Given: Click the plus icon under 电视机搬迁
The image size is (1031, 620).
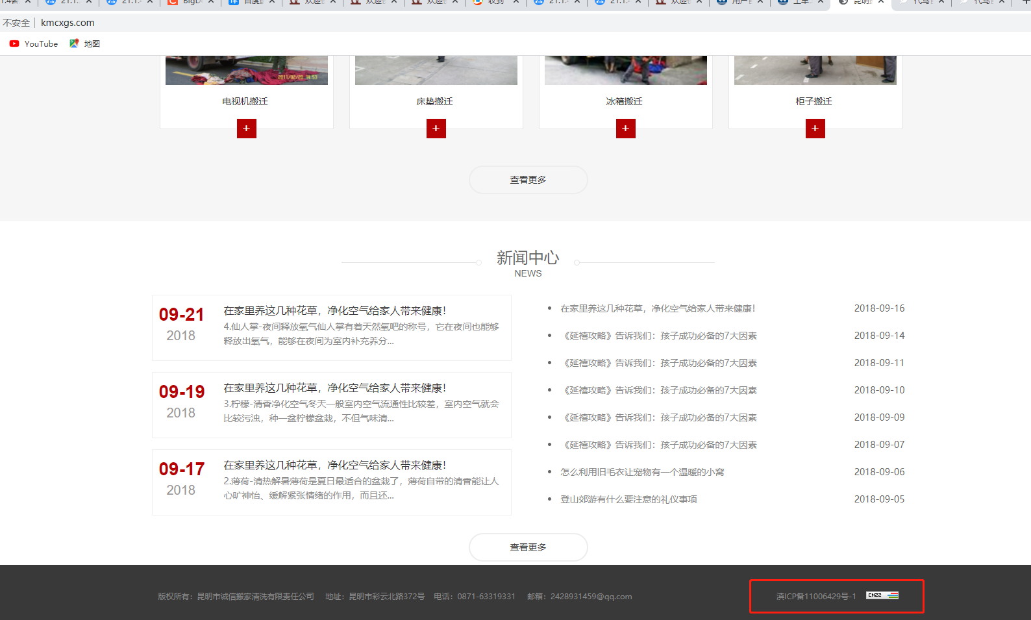Looking at the screenshot, I should point(246,129).
